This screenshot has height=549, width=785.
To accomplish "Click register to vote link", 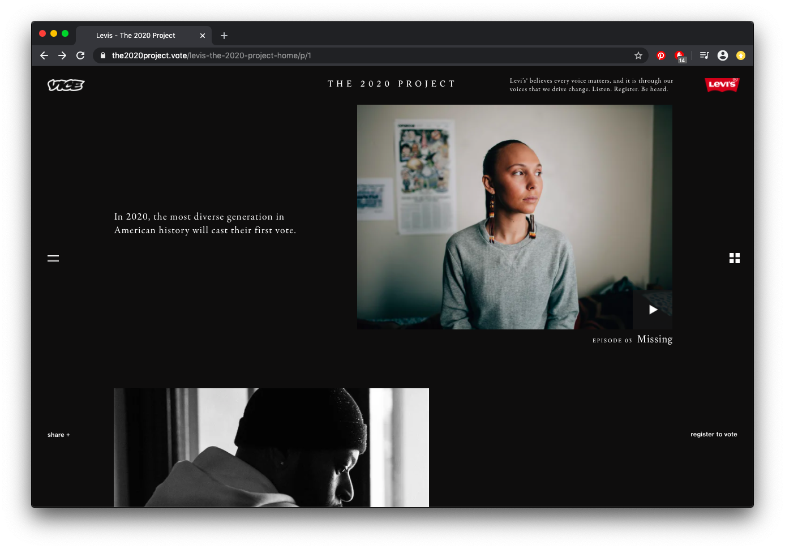I will tap(714, 434).
